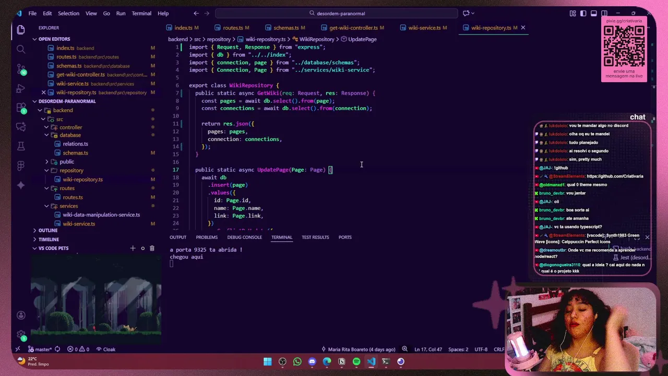Image resolution: width=668 pixels, height=376 pixels.
Task: Switch to the get-wiki-controller.ts editor tab
Action: point(353,28)
